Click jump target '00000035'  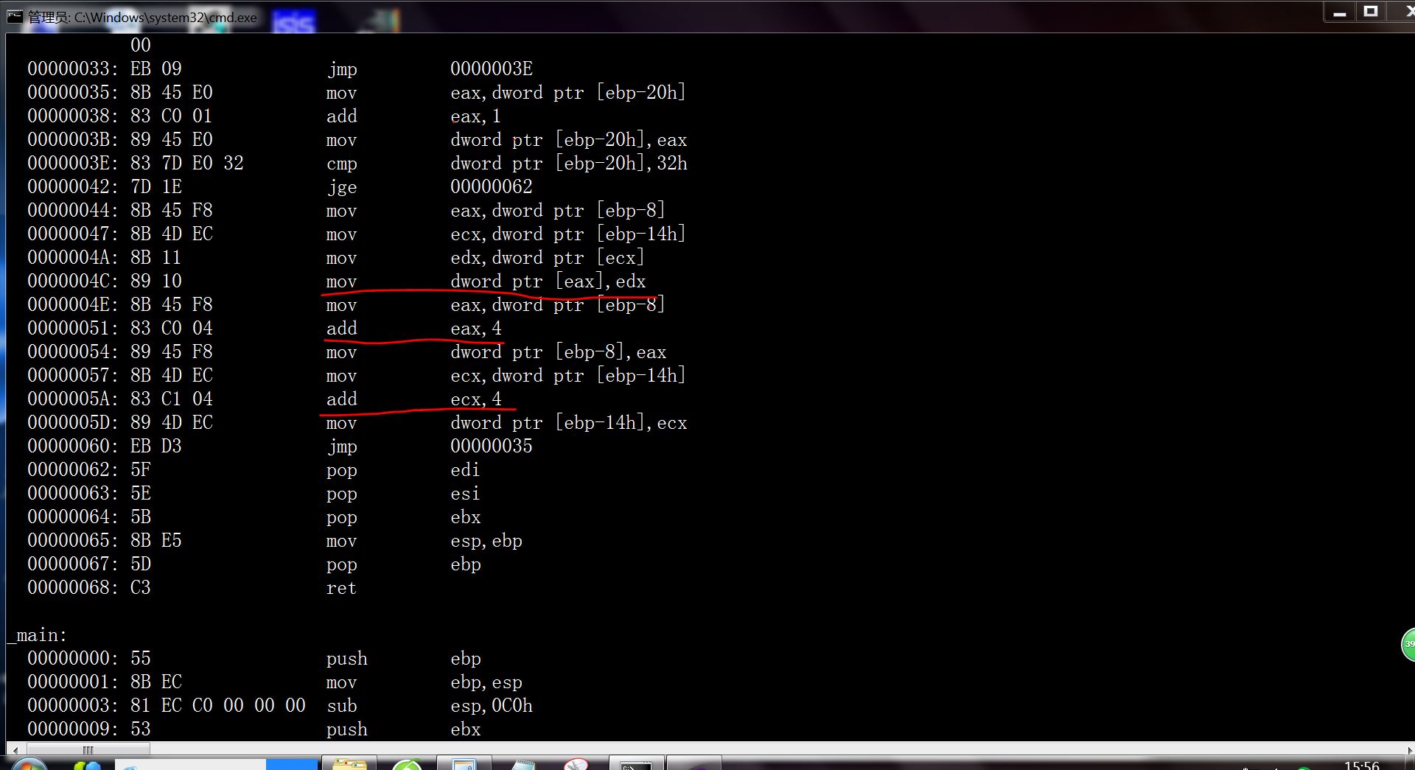492,447
